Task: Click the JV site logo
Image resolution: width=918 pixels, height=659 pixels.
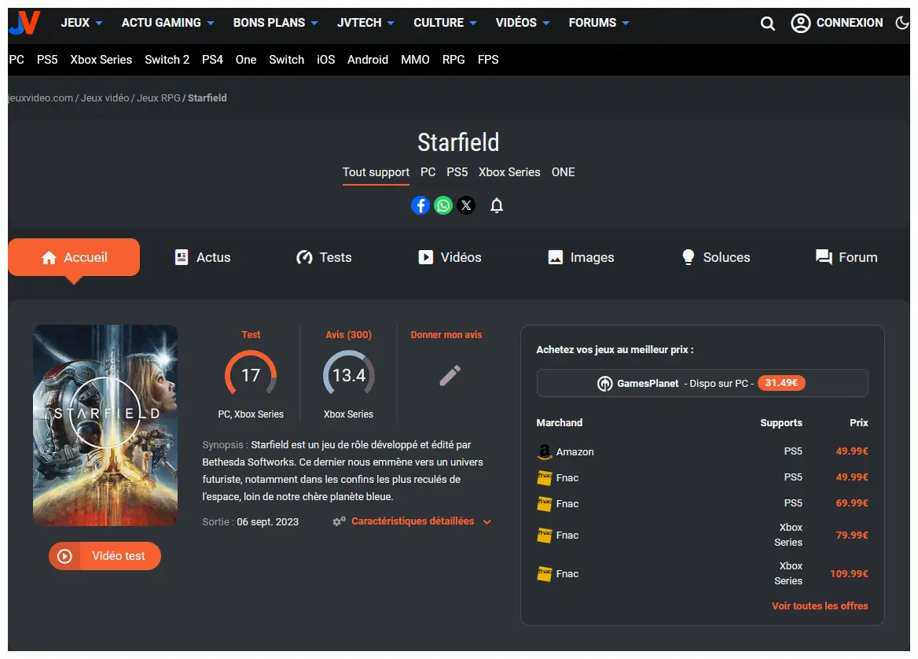Action: pos(24,24)
